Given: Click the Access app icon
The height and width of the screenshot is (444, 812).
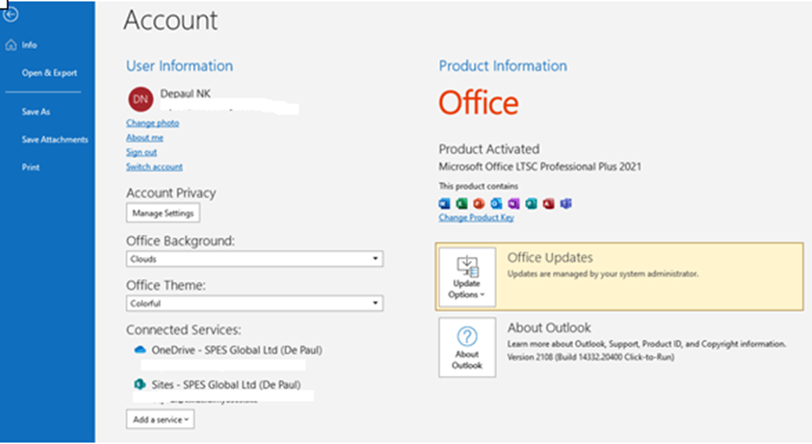Looking at the screenshot, I should coord(548,203).
